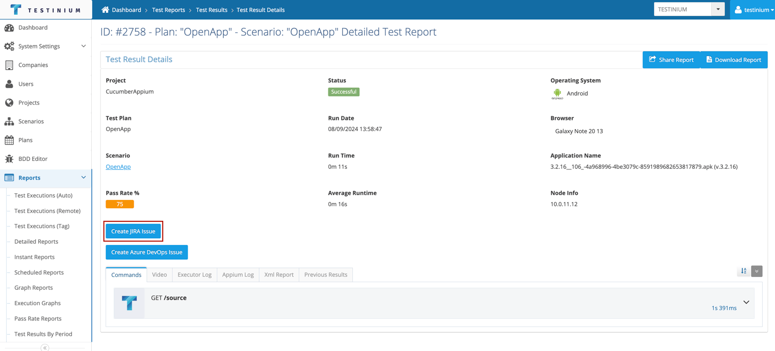Switch to the Video tab

pyautogui.click(x=160, y=274)
